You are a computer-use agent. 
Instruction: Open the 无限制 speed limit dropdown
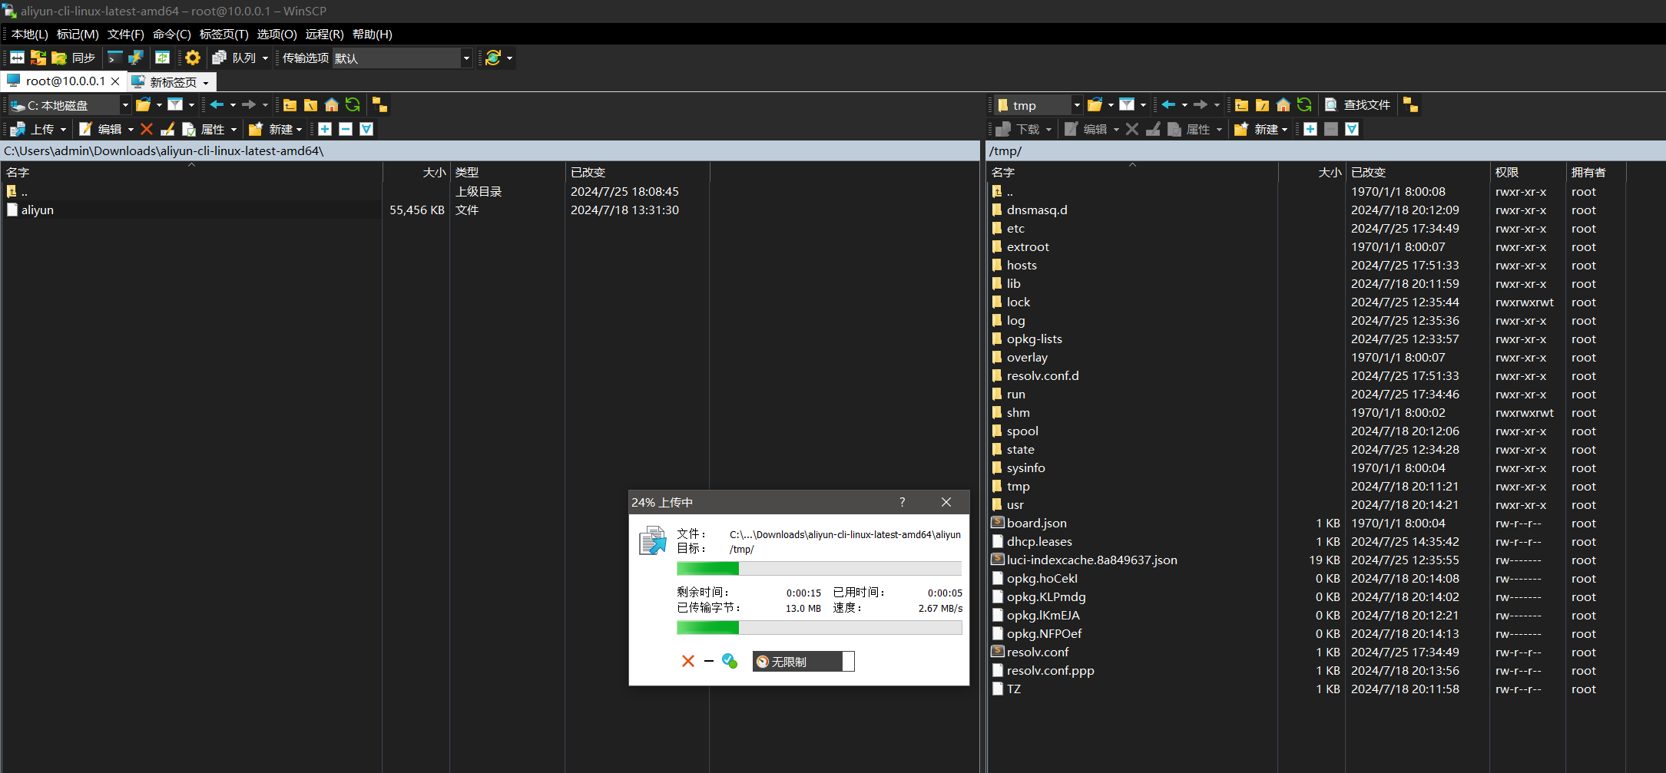pos(848,662)
